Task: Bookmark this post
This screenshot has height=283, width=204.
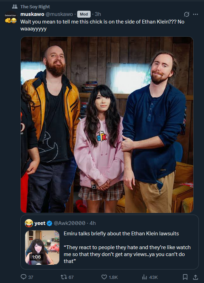Action: tap(185, 277)
